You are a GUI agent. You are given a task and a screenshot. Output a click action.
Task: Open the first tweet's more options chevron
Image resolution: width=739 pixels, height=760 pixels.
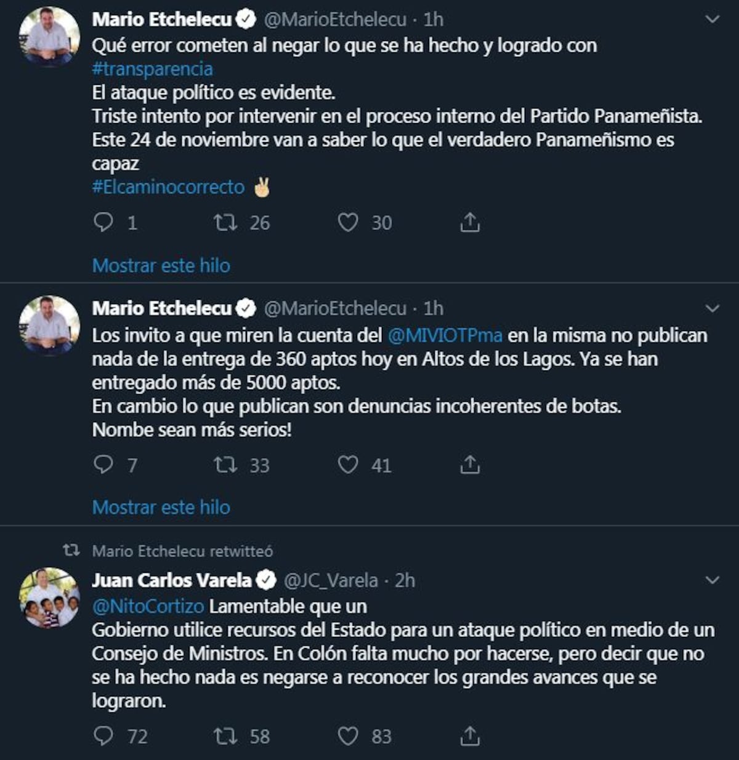(713, 20)
